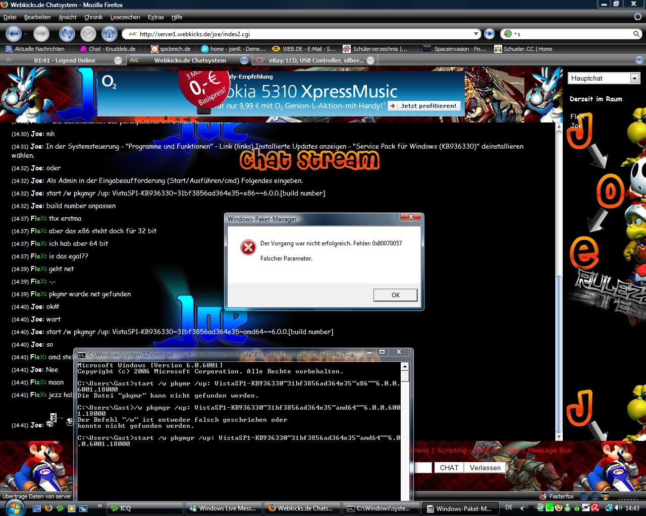Click the volume speaker tray icon

619,508
